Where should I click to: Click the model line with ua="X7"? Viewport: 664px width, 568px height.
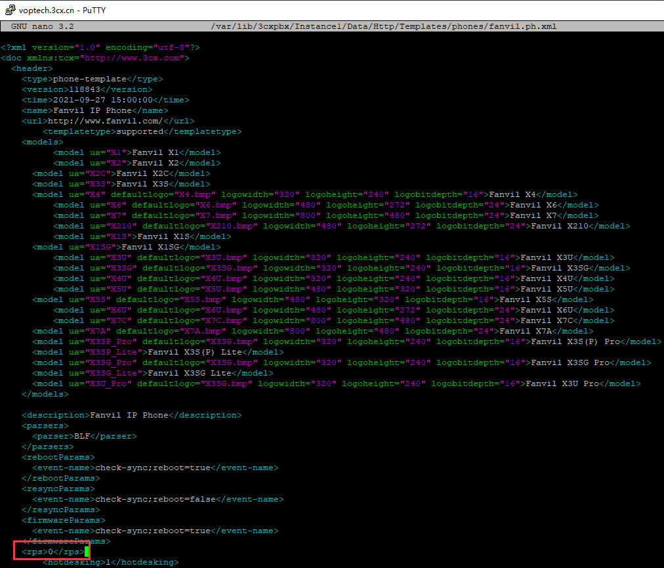click(x=326, y=216)
